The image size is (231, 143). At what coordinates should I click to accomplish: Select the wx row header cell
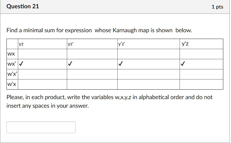click(12, 54)
